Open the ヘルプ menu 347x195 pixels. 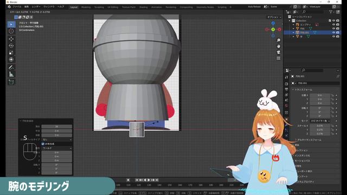pos(61,7)
